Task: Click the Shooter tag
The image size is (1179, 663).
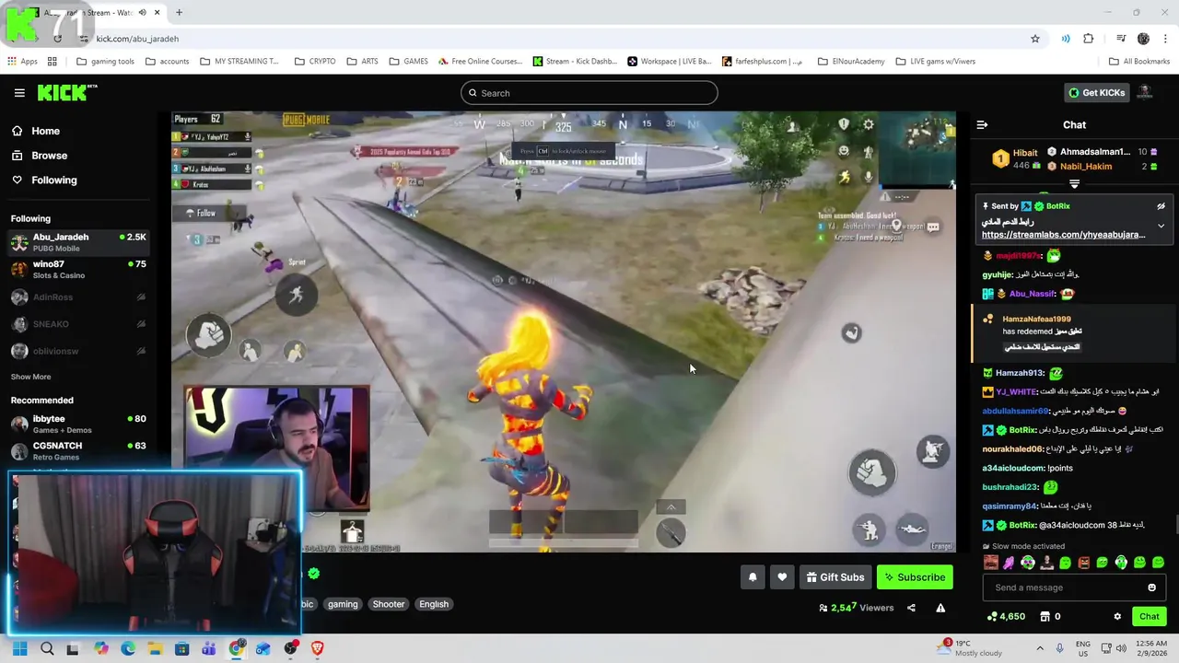Action: pyautogui.click(x=388, y=604)
